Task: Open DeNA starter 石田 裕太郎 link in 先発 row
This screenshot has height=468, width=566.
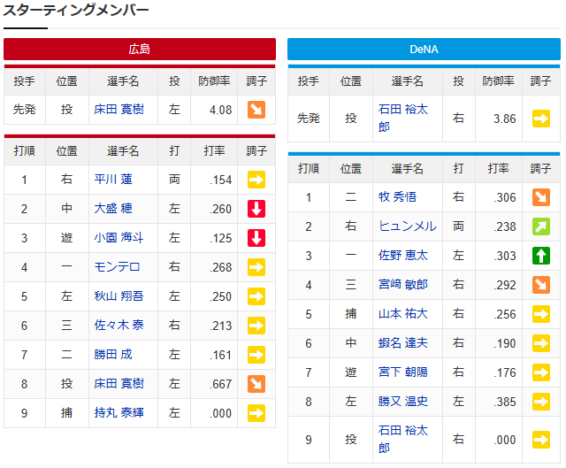Action: click(x=403, y=118)
